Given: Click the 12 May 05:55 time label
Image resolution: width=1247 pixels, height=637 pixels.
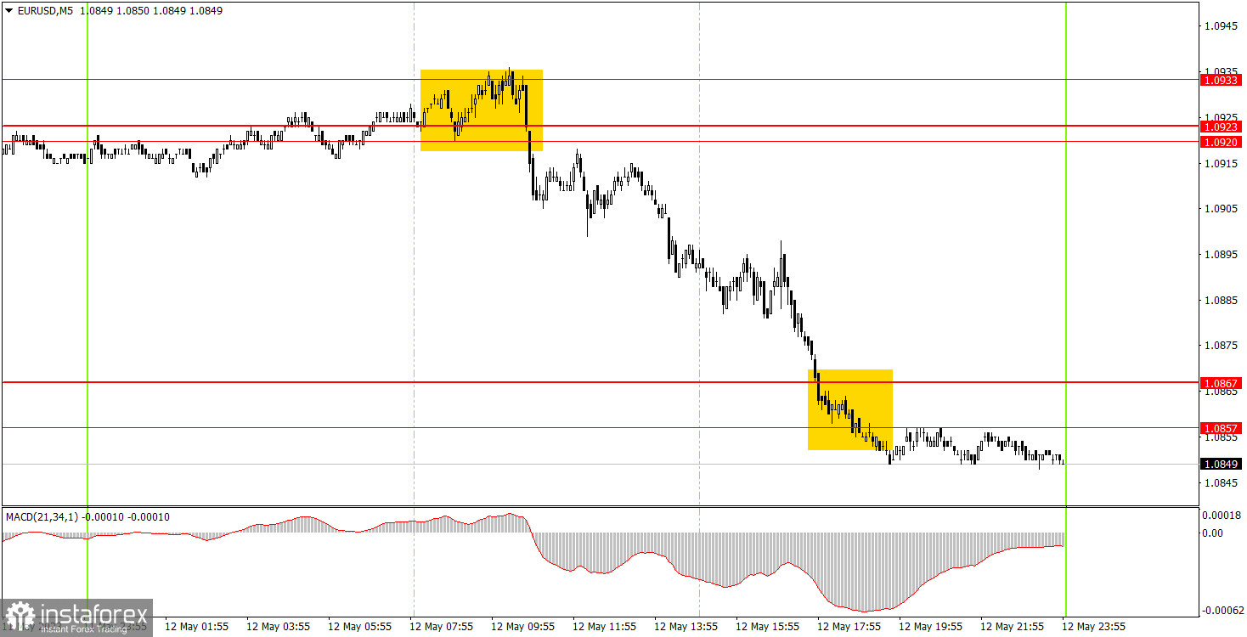Looking at the screenshot, I should click(x=358, y=627).
